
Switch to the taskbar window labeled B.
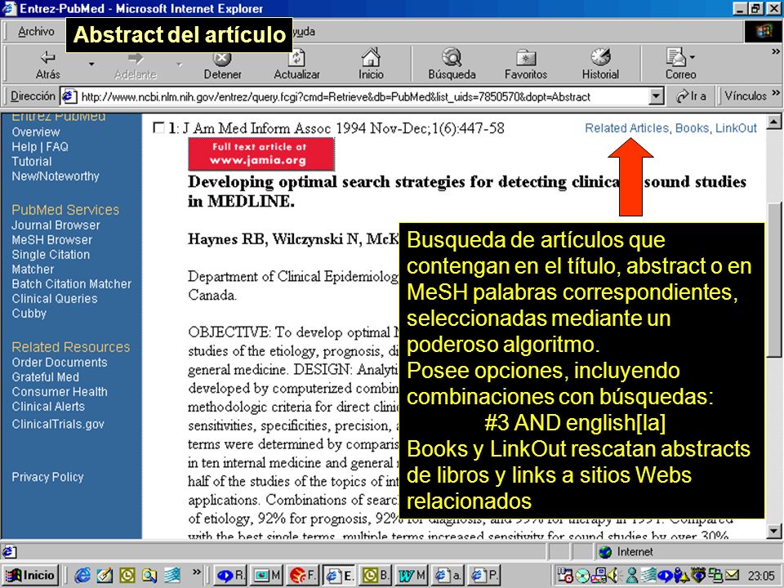pos(375,576)
